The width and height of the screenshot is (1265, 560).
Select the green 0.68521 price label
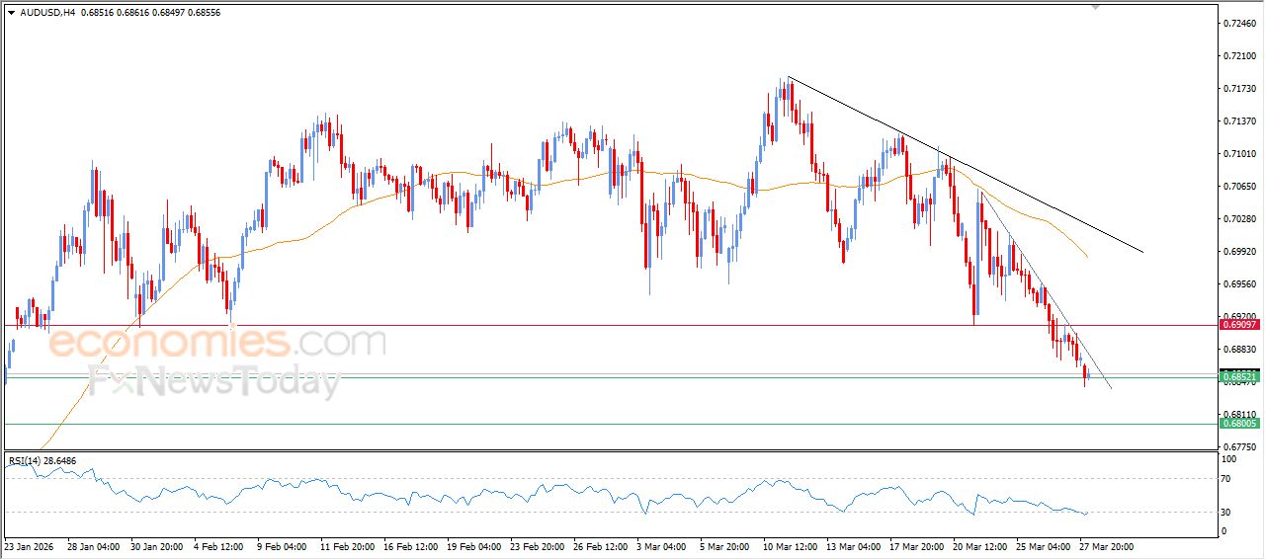tap(1238, 376)
